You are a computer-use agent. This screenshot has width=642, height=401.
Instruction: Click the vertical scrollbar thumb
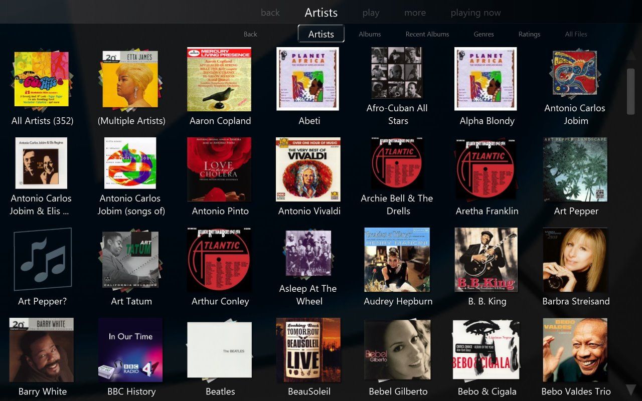631,91
